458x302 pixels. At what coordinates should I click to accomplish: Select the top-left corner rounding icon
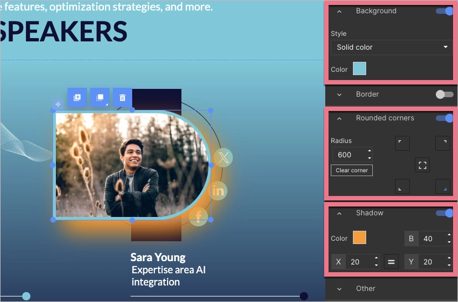pos(402,144)
